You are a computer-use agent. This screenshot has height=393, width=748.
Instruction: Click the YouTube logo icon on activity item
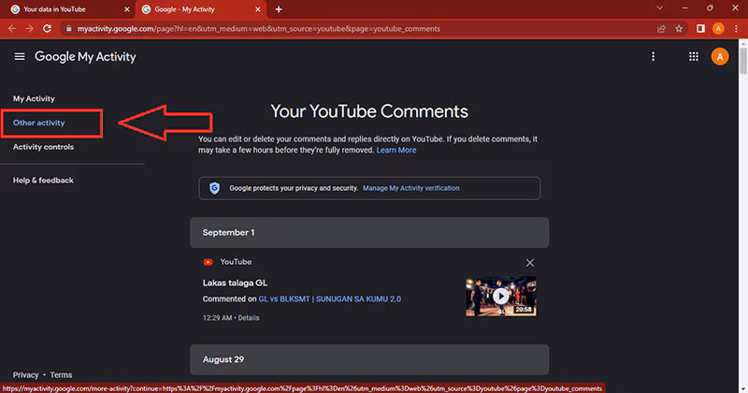[x=208, y=262]
